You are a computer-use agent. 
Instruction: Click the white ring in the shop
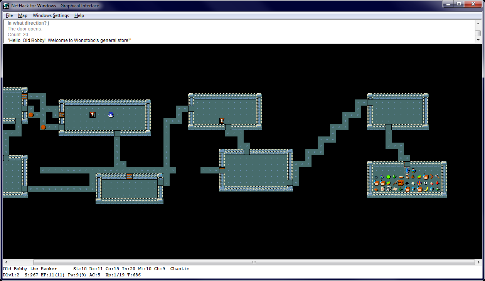click(426, 183)
